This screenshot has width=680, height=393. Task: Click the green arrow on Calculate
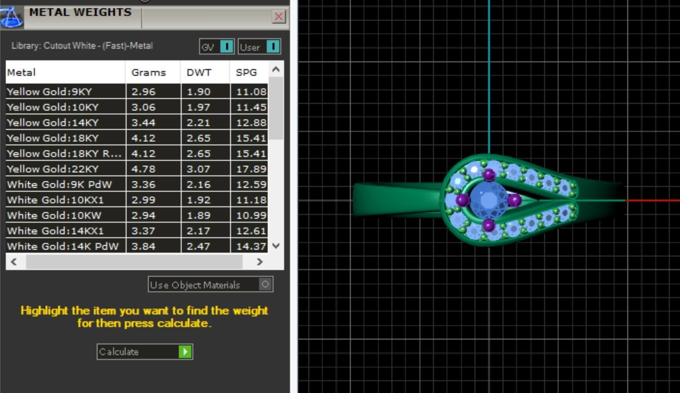click(185, 352)
